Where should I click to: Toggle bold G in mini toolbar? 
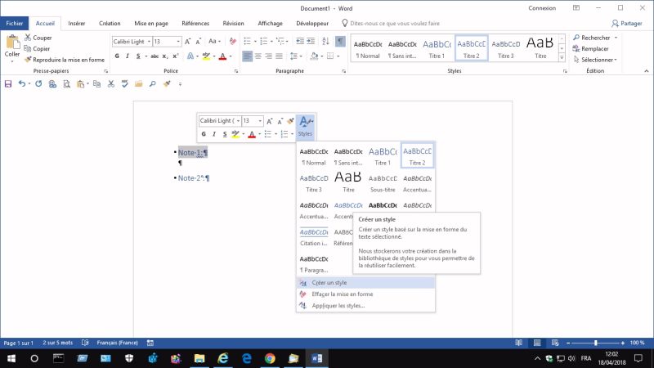204,134
